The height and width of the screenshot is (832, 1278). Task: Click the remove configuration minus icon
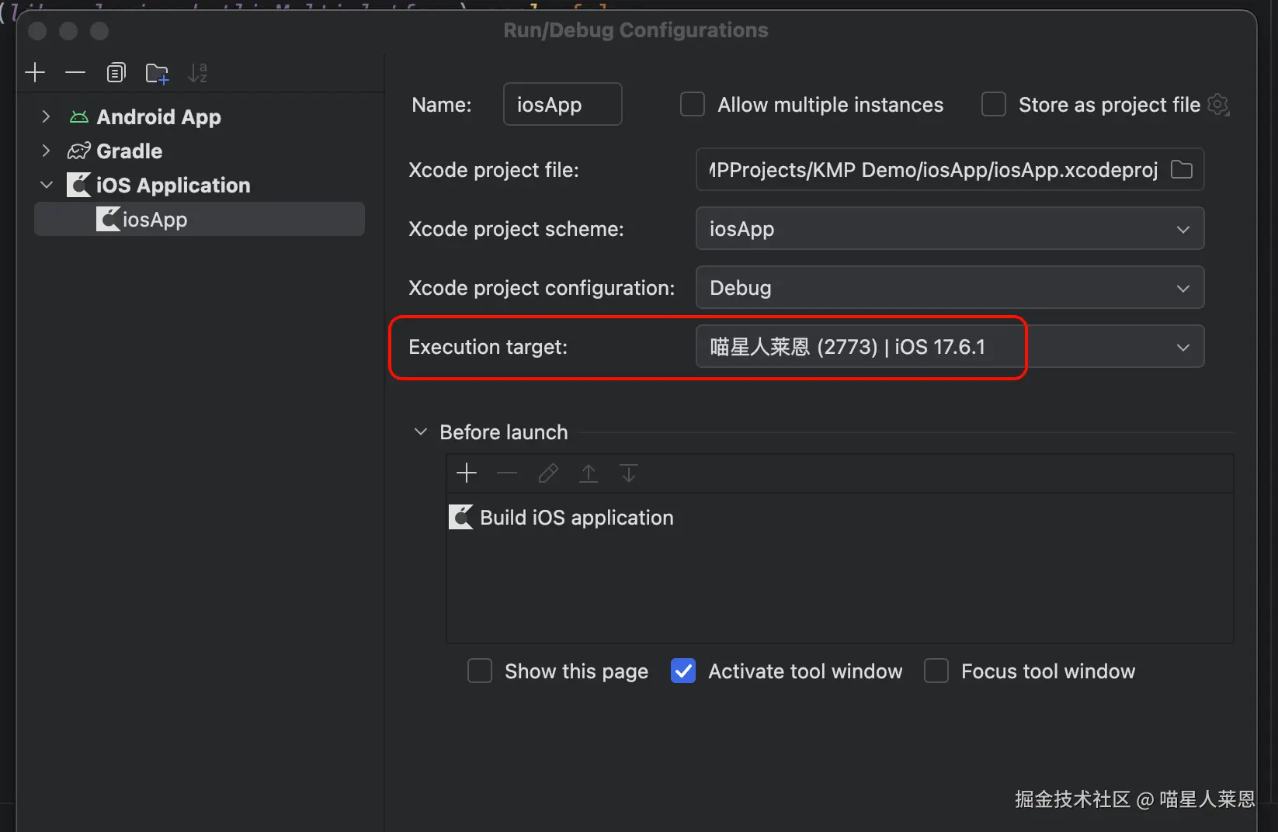(75, 73)
